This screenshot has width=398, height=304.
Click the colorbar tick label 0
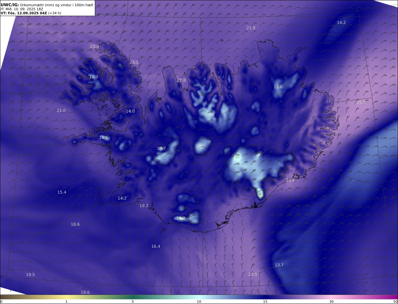click(1, 302)
